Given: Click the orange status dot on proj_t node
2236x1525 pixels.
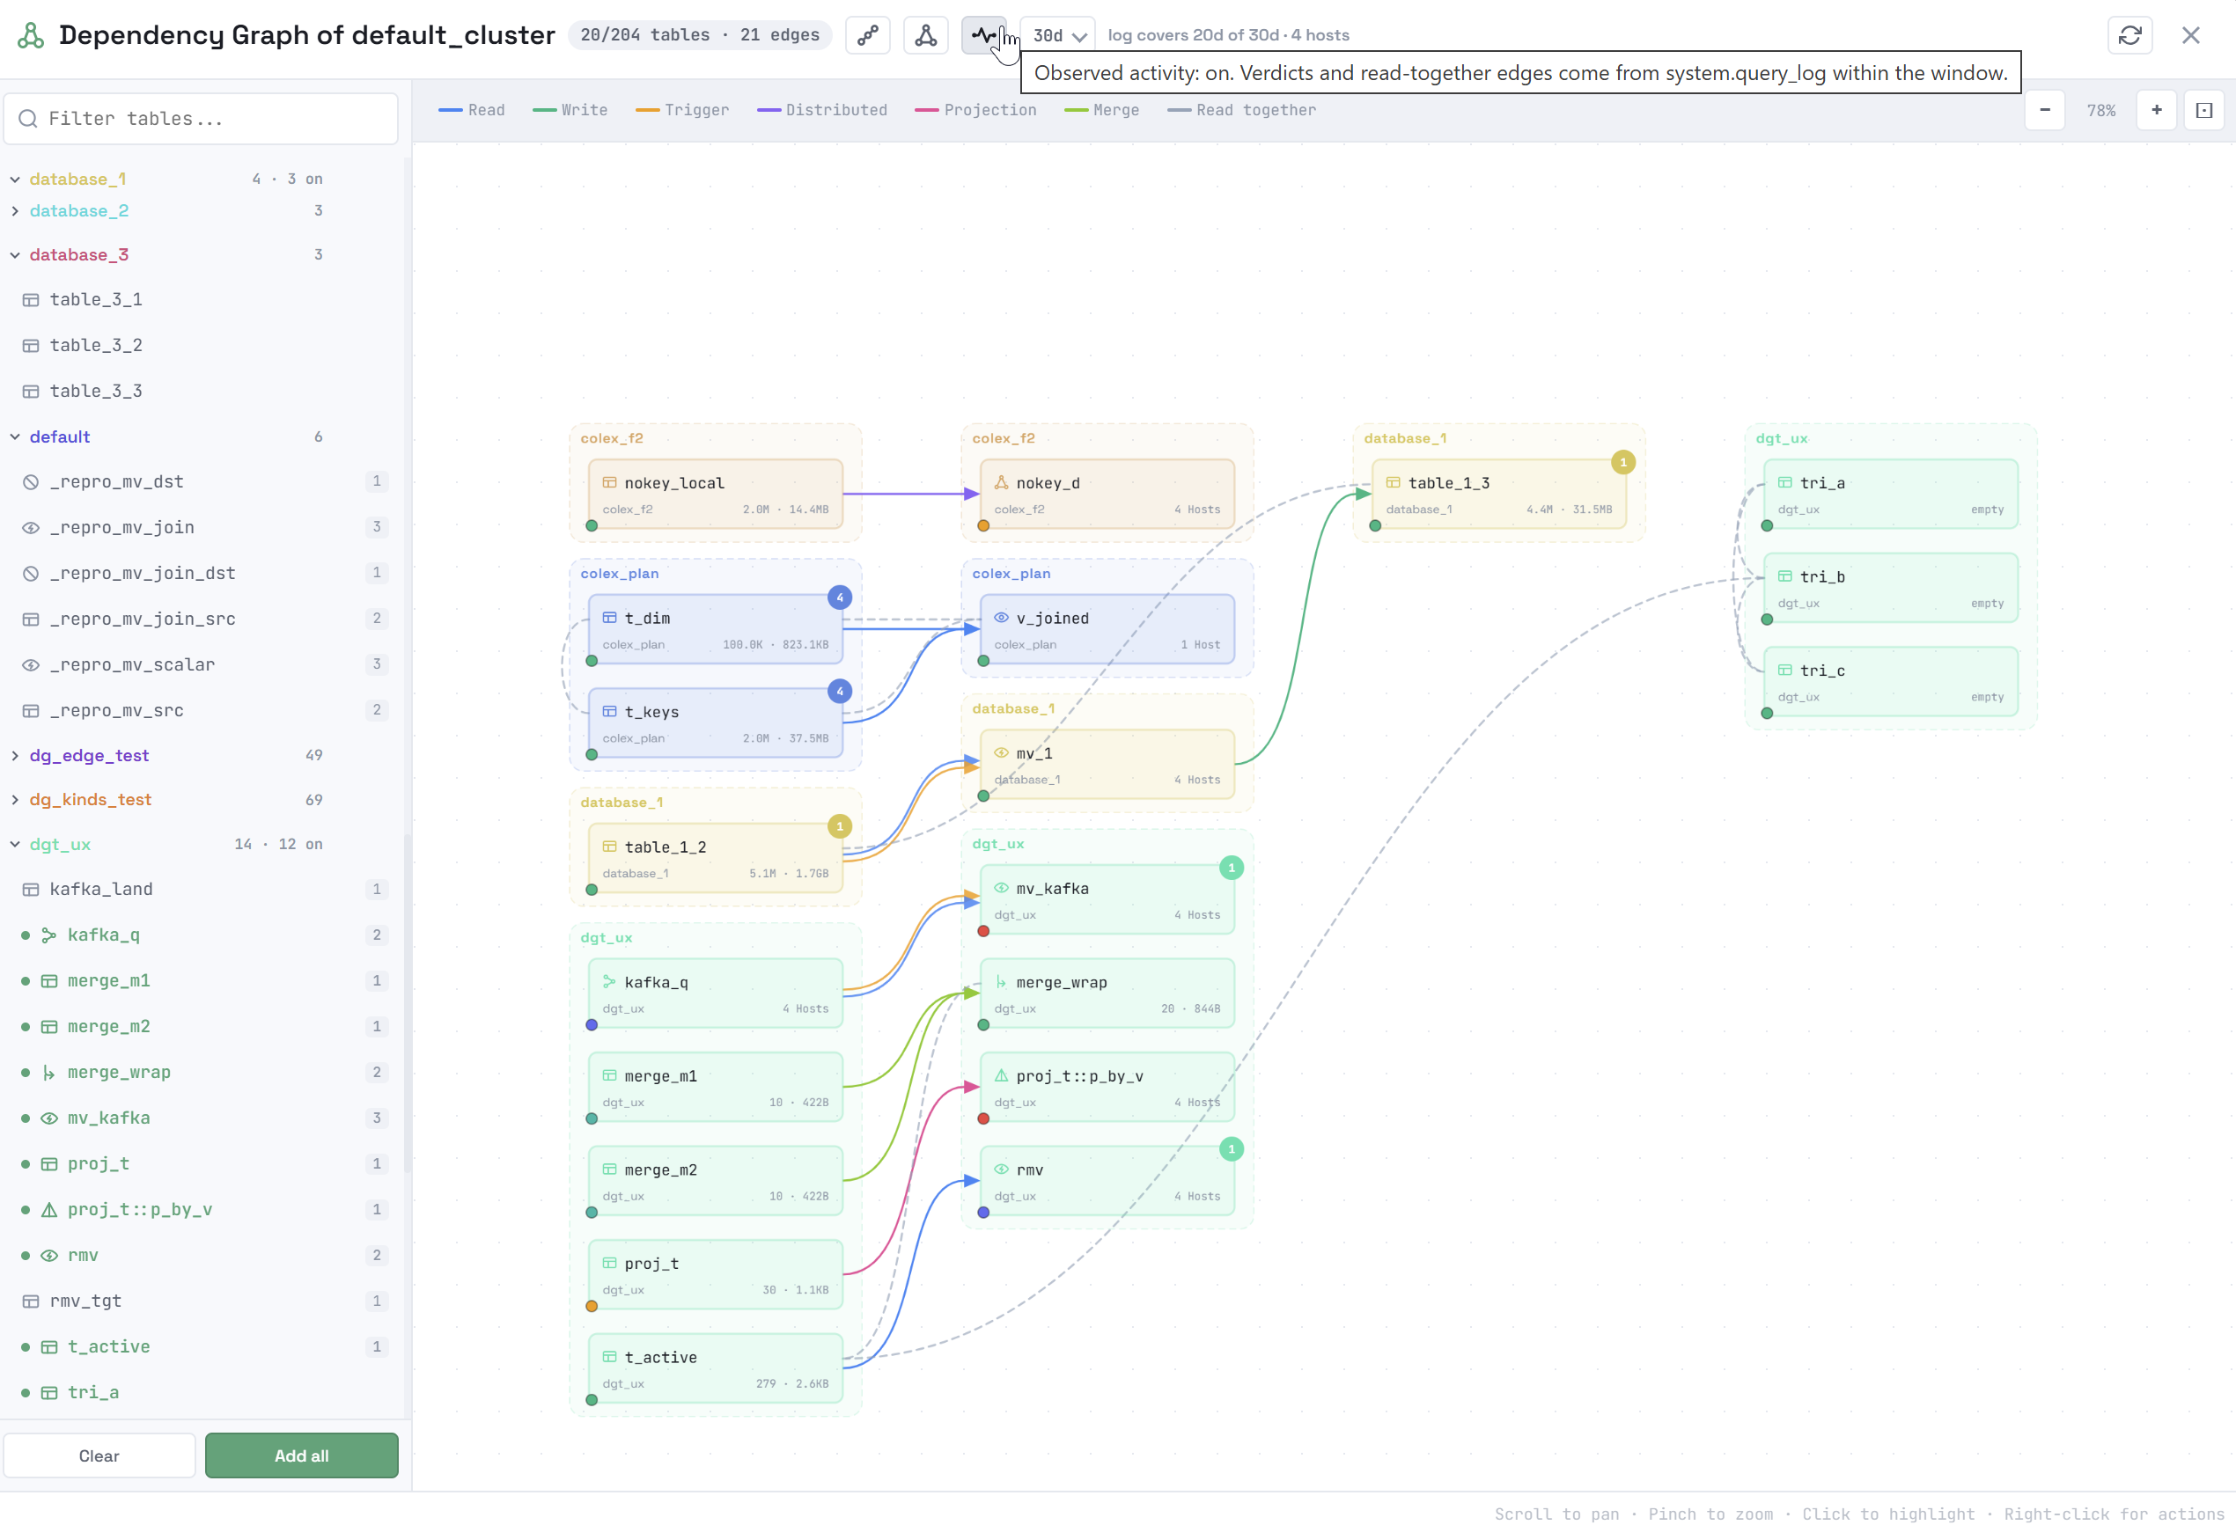Looking at the screenshot, I should point(592,1307).
